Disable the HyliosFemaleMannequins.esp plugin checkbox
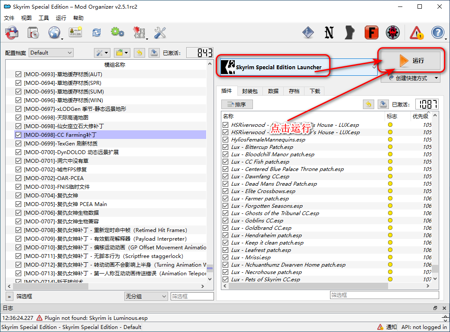This screenshot has width=450, height=332. tap(225, 139)
